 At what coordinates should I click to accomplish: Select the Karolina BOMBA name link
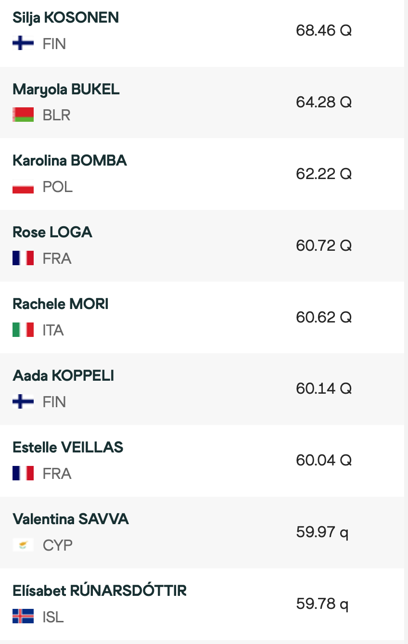[x=70, y=161]
